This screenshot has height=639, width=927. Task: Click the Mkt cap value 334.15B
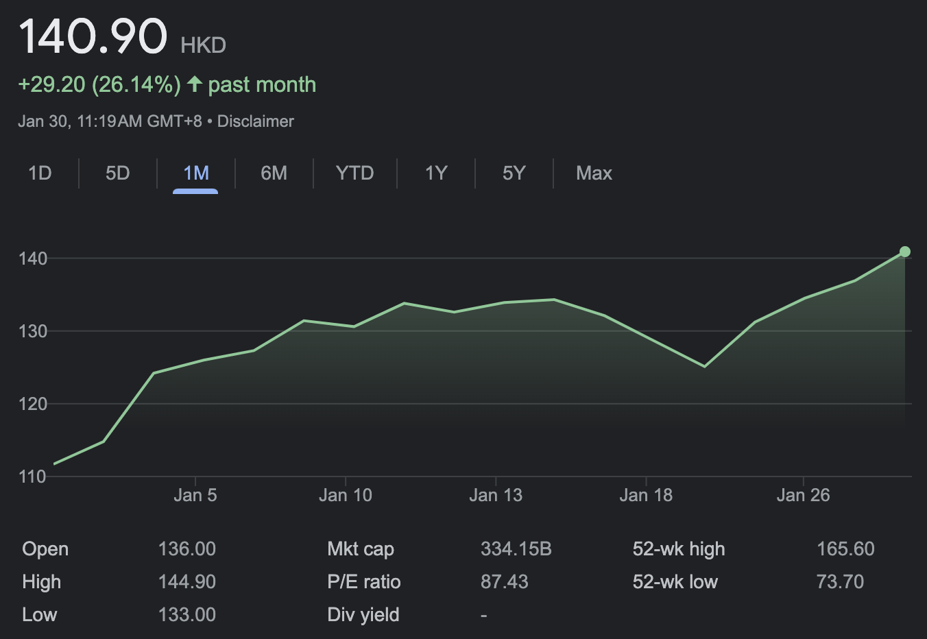coord(516,549)
